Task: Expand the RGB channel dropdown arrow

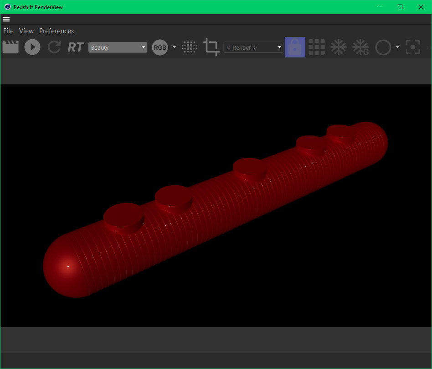Action: coord(174,47)
